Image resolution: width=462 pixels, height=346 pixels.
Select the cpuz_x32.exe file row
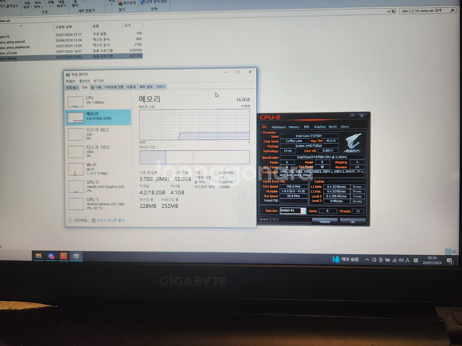click(x=71, y=52)
